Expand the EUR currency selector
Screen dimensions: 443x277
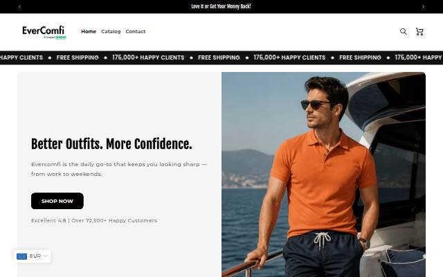click(x=33, y=256)
